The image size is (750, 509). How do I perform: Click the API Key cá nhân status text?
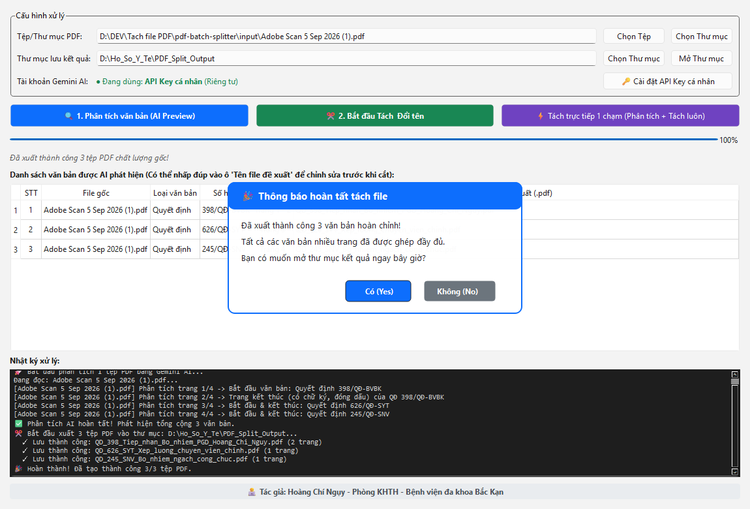point(168,82)
